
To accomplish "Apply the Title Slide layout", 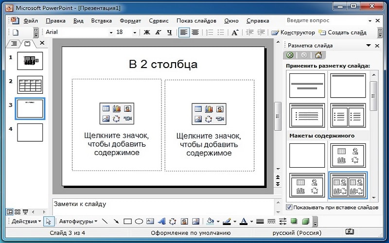I will (307, 86).
